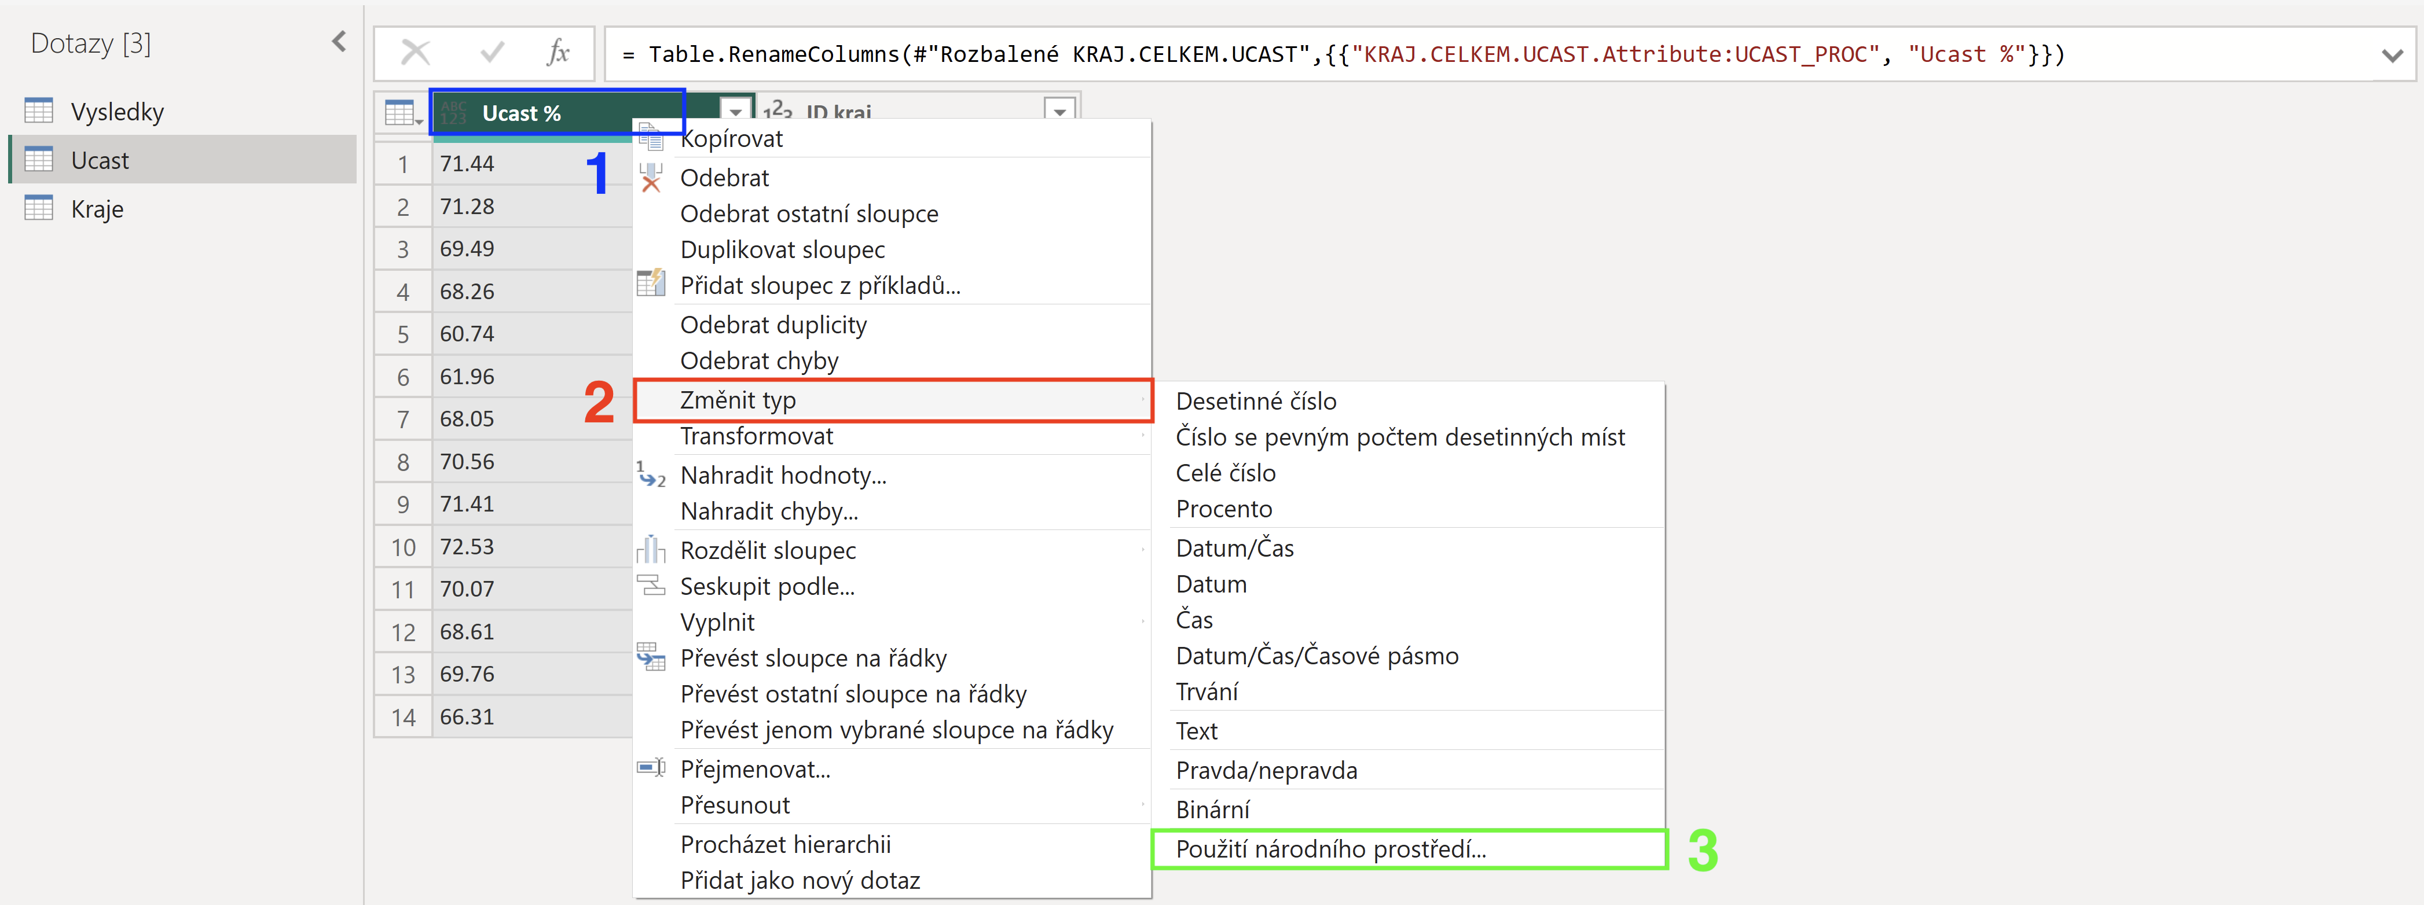This screenshot has height=905, width=2424.
Task: Click the Kraje table icon
Action: [39, 208]
